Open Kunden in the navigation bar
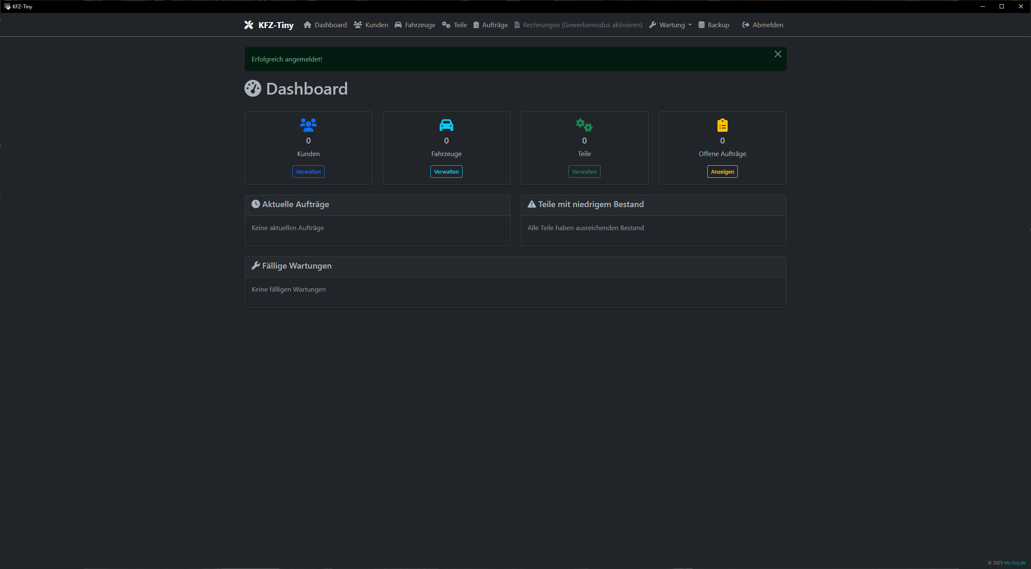 point(371,25)
